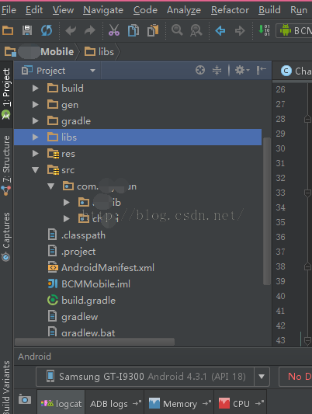Open the Refactor menu
The height and width of the screenshot is (414, 312).
(230, 10)
